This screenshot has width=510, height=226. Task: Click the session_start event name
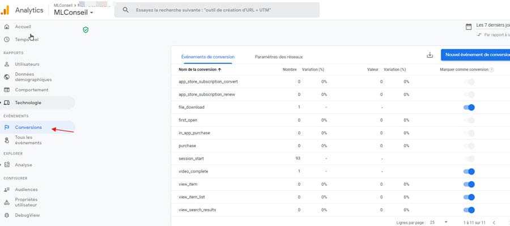[192, 159]
